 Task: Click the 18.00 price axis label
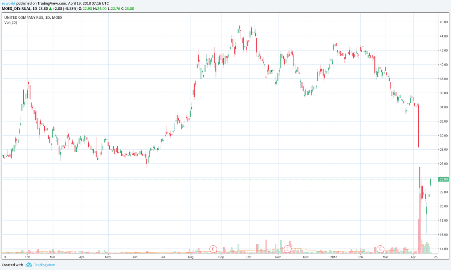pyautogui.click(x=443, y=220)
